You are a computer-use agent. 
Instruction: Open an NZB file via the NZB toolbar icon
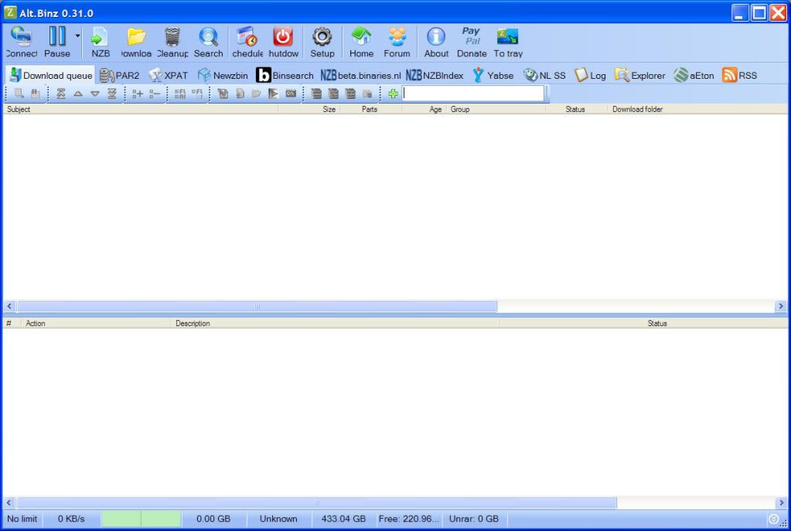tap(99, 41)
